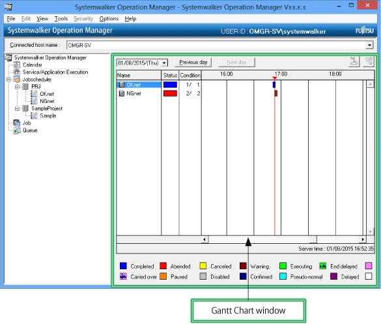Click the Previous day button
This screenshot has width=381, height=324.
click(x=193, y=63)
